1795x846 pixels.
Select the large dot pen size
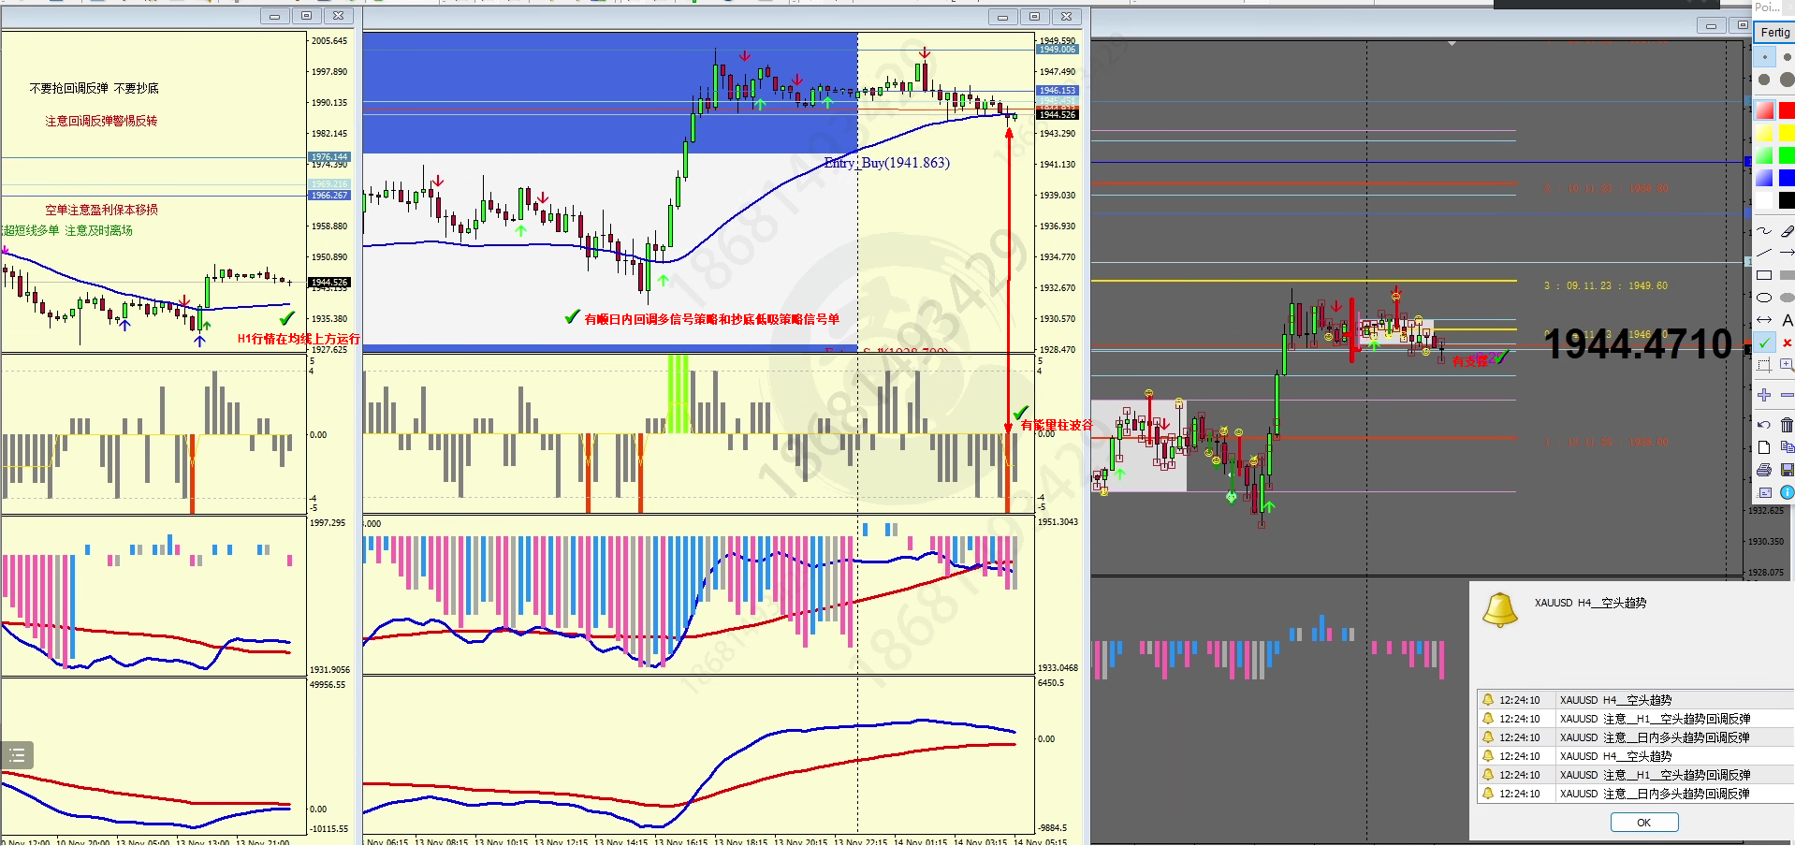coord(1787,80)
